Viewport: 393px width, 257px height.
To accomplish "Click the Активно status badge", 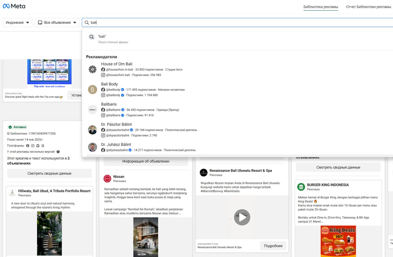I will pyautogui.click(x=18, y=127).
